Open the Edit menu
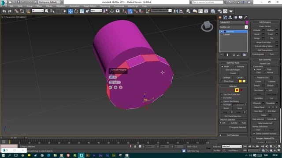Screen dimensions: 282x158 pos(11,6)
